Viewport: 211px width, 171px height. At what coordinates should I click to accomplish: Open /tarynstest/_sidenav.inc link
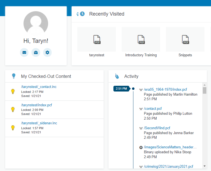click(39, 123)
